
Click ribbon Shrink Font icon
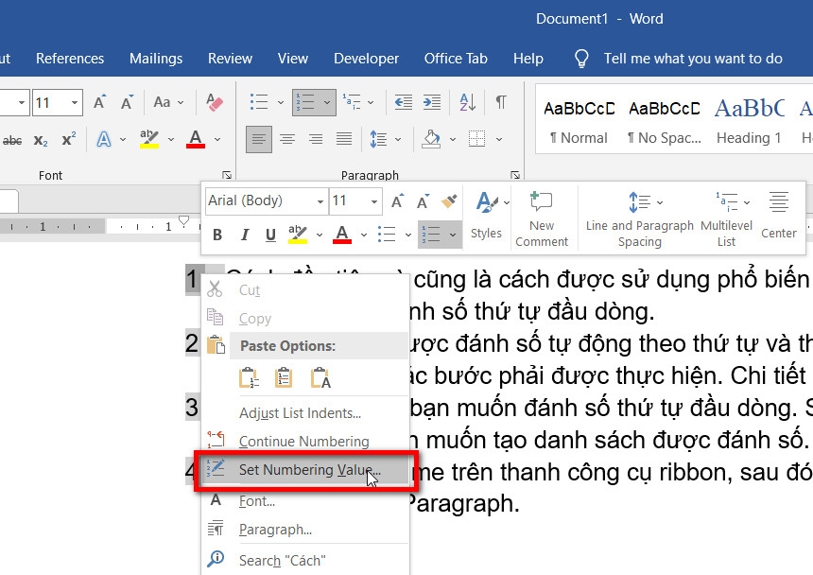coord(127,102)
